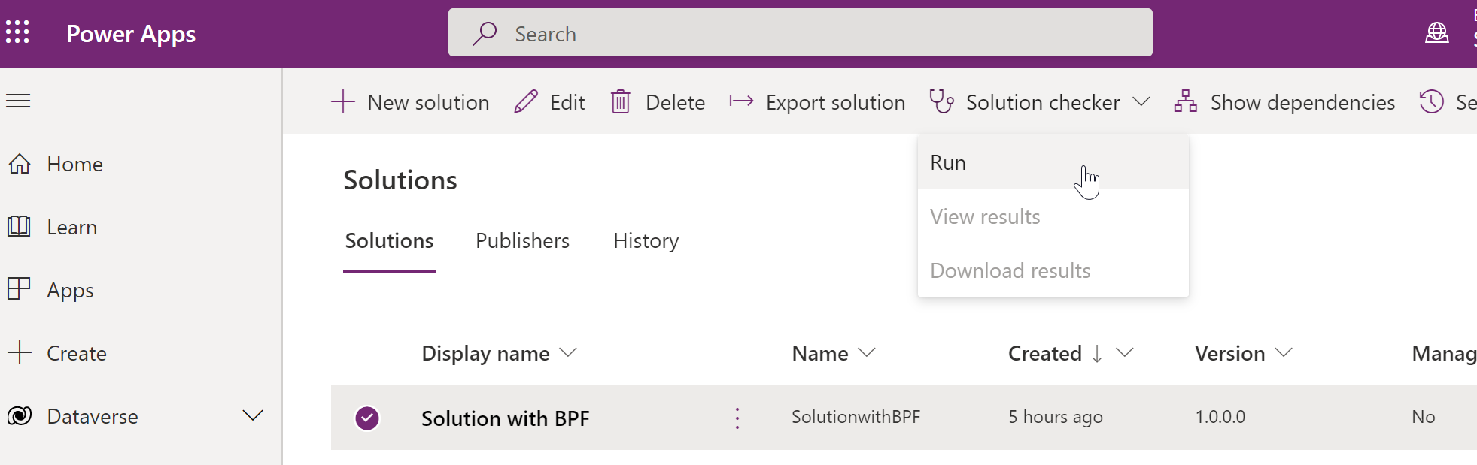Select Run from Solution checker menu

[x=1053, y=162]
